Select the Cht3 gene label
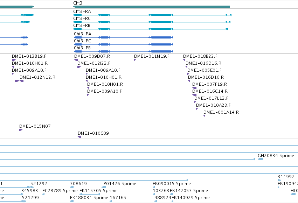 [78, 3]
